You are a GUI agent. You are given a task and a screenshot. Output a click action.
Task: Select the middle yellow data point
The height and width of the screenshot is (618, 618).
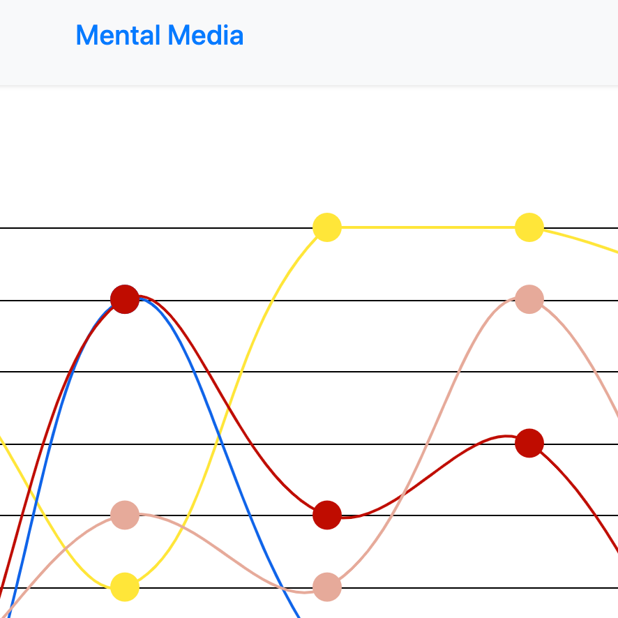(327, 227)
